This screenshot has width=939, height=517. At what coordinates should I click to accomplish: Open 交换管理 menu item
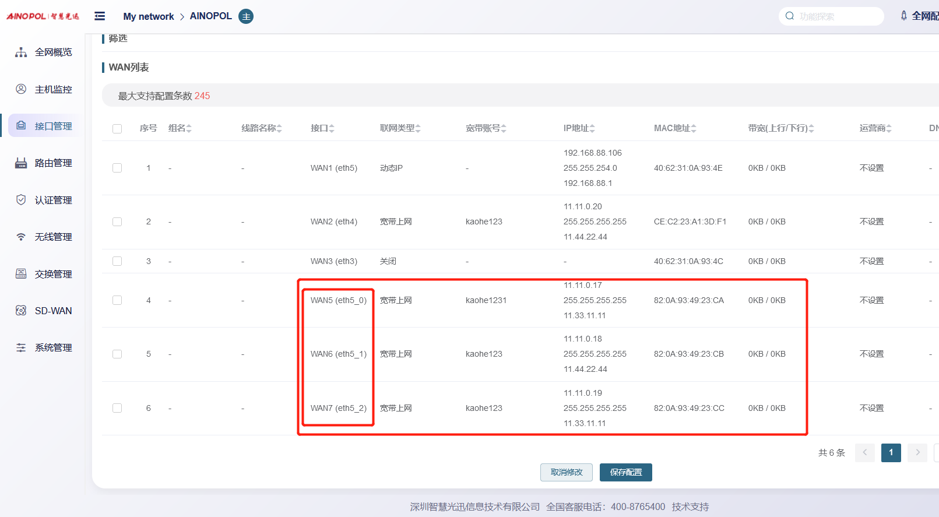coord(53,274)
